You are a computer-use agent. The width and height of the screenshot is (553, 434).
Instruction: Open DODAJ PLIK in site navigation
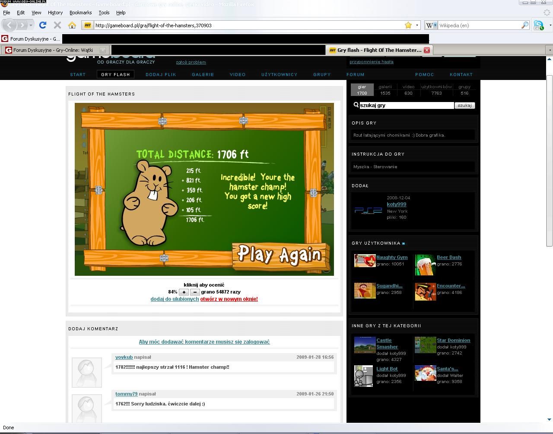point(161,74)
